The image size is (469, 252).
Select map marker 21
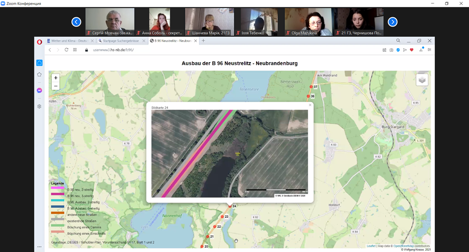(208, 237)
